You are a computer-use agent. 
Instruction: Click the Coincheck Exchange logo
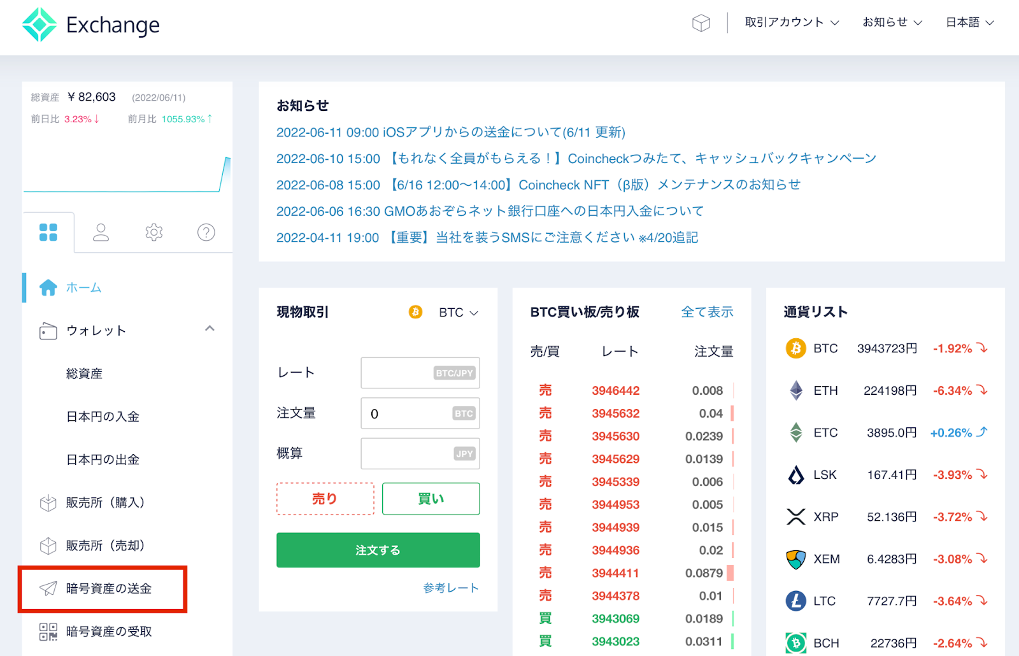point(90,24)
